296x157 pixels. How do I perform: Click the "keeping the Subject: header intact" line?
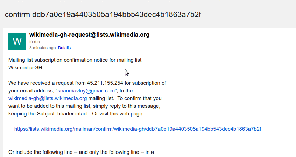pos(49,114)
